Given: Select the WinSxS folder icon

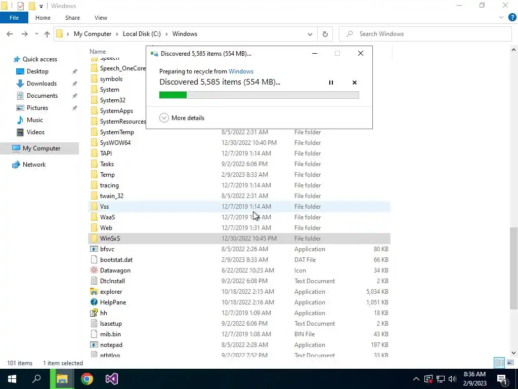Looking at the screenshot, I should 94,238.
